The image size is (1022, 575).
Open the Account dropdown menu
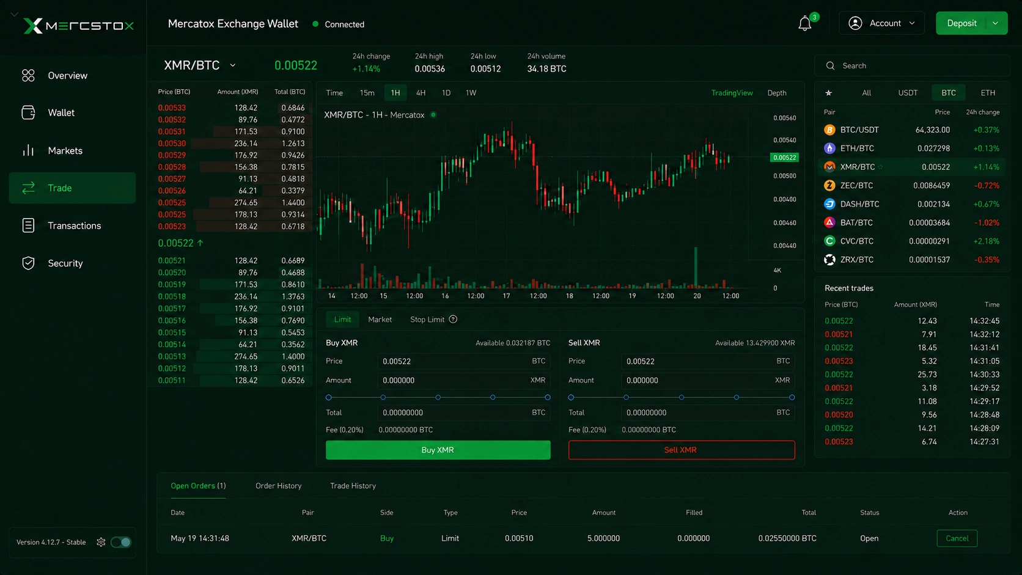(x=881, y=23)
